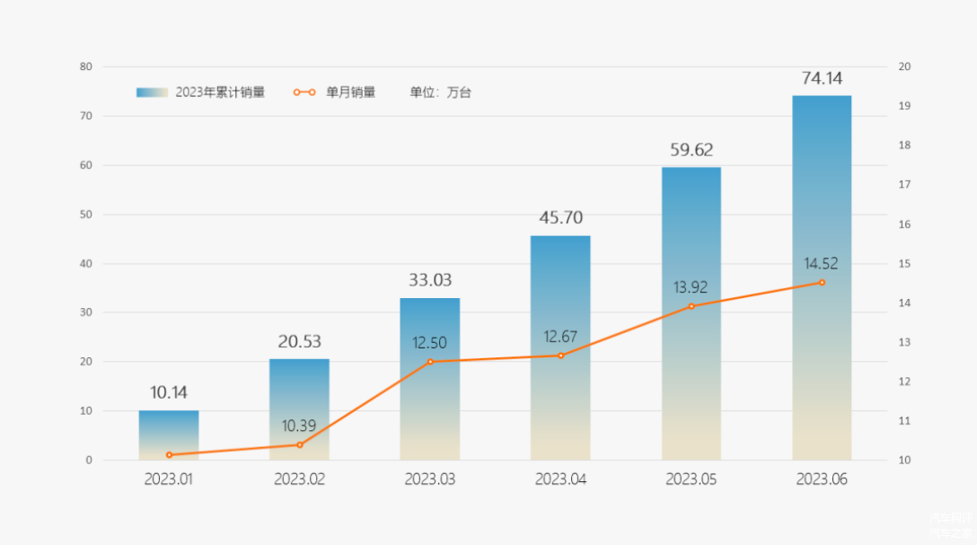This screenshot has height=545, width=977.
Task: Click the 59.62 value label above the bar
Action: (691, 150)
